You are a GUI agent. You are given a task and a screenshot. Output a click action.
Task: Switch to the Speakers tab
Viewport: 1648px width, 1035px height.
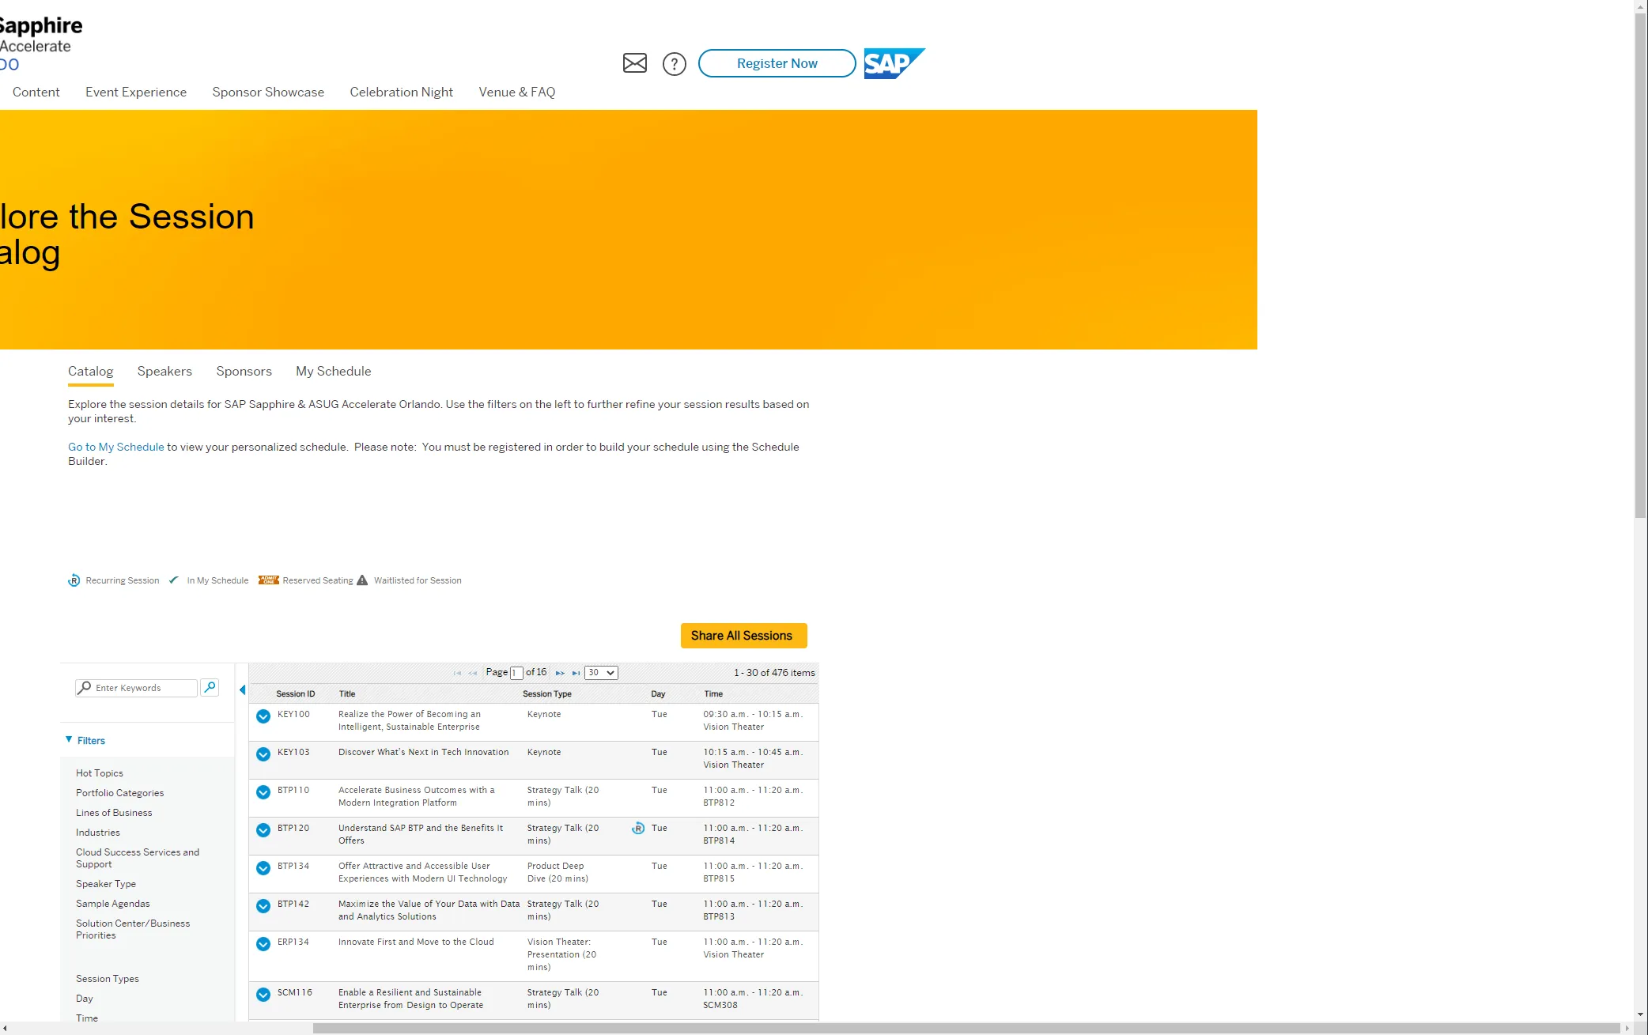click(x=164, y=372)
